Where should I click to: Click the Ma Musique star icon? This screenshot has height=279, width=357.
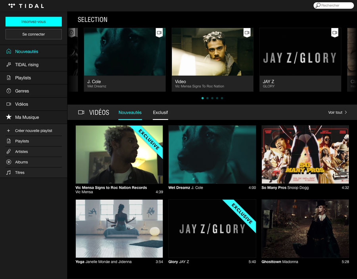9,117
